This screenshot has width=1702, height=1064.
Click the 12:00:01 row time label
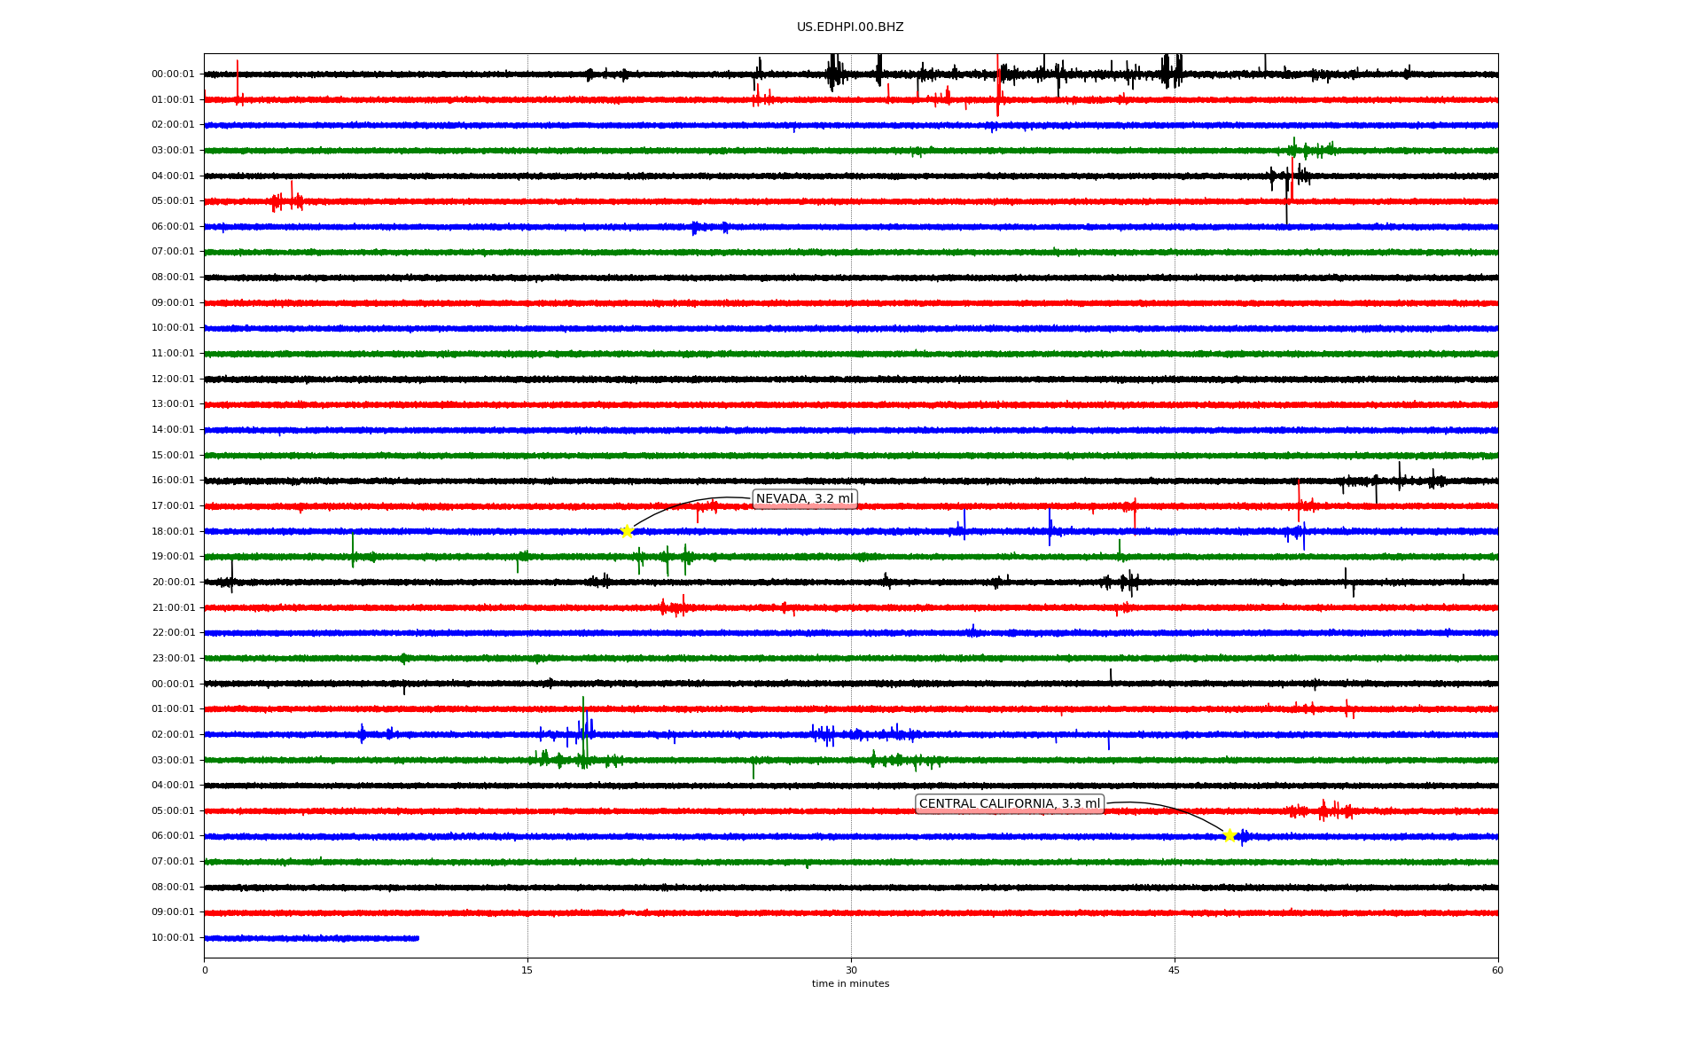[173, 379]
